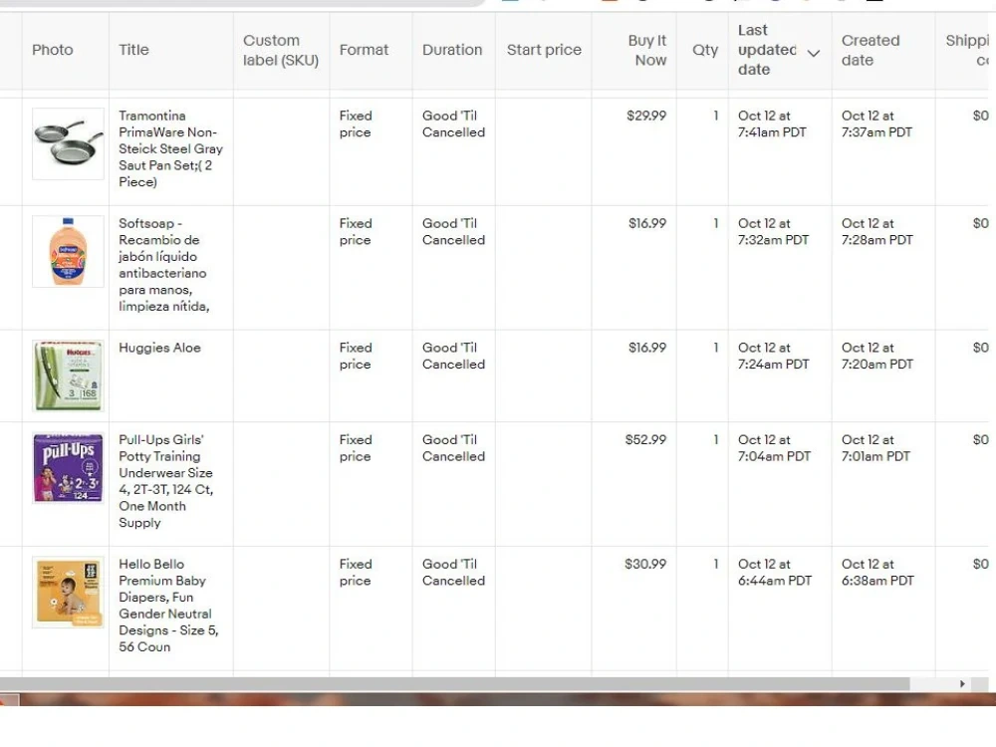Click the Start price column header
Viewport: 996px width, 747px height.
tap(545, 50)
